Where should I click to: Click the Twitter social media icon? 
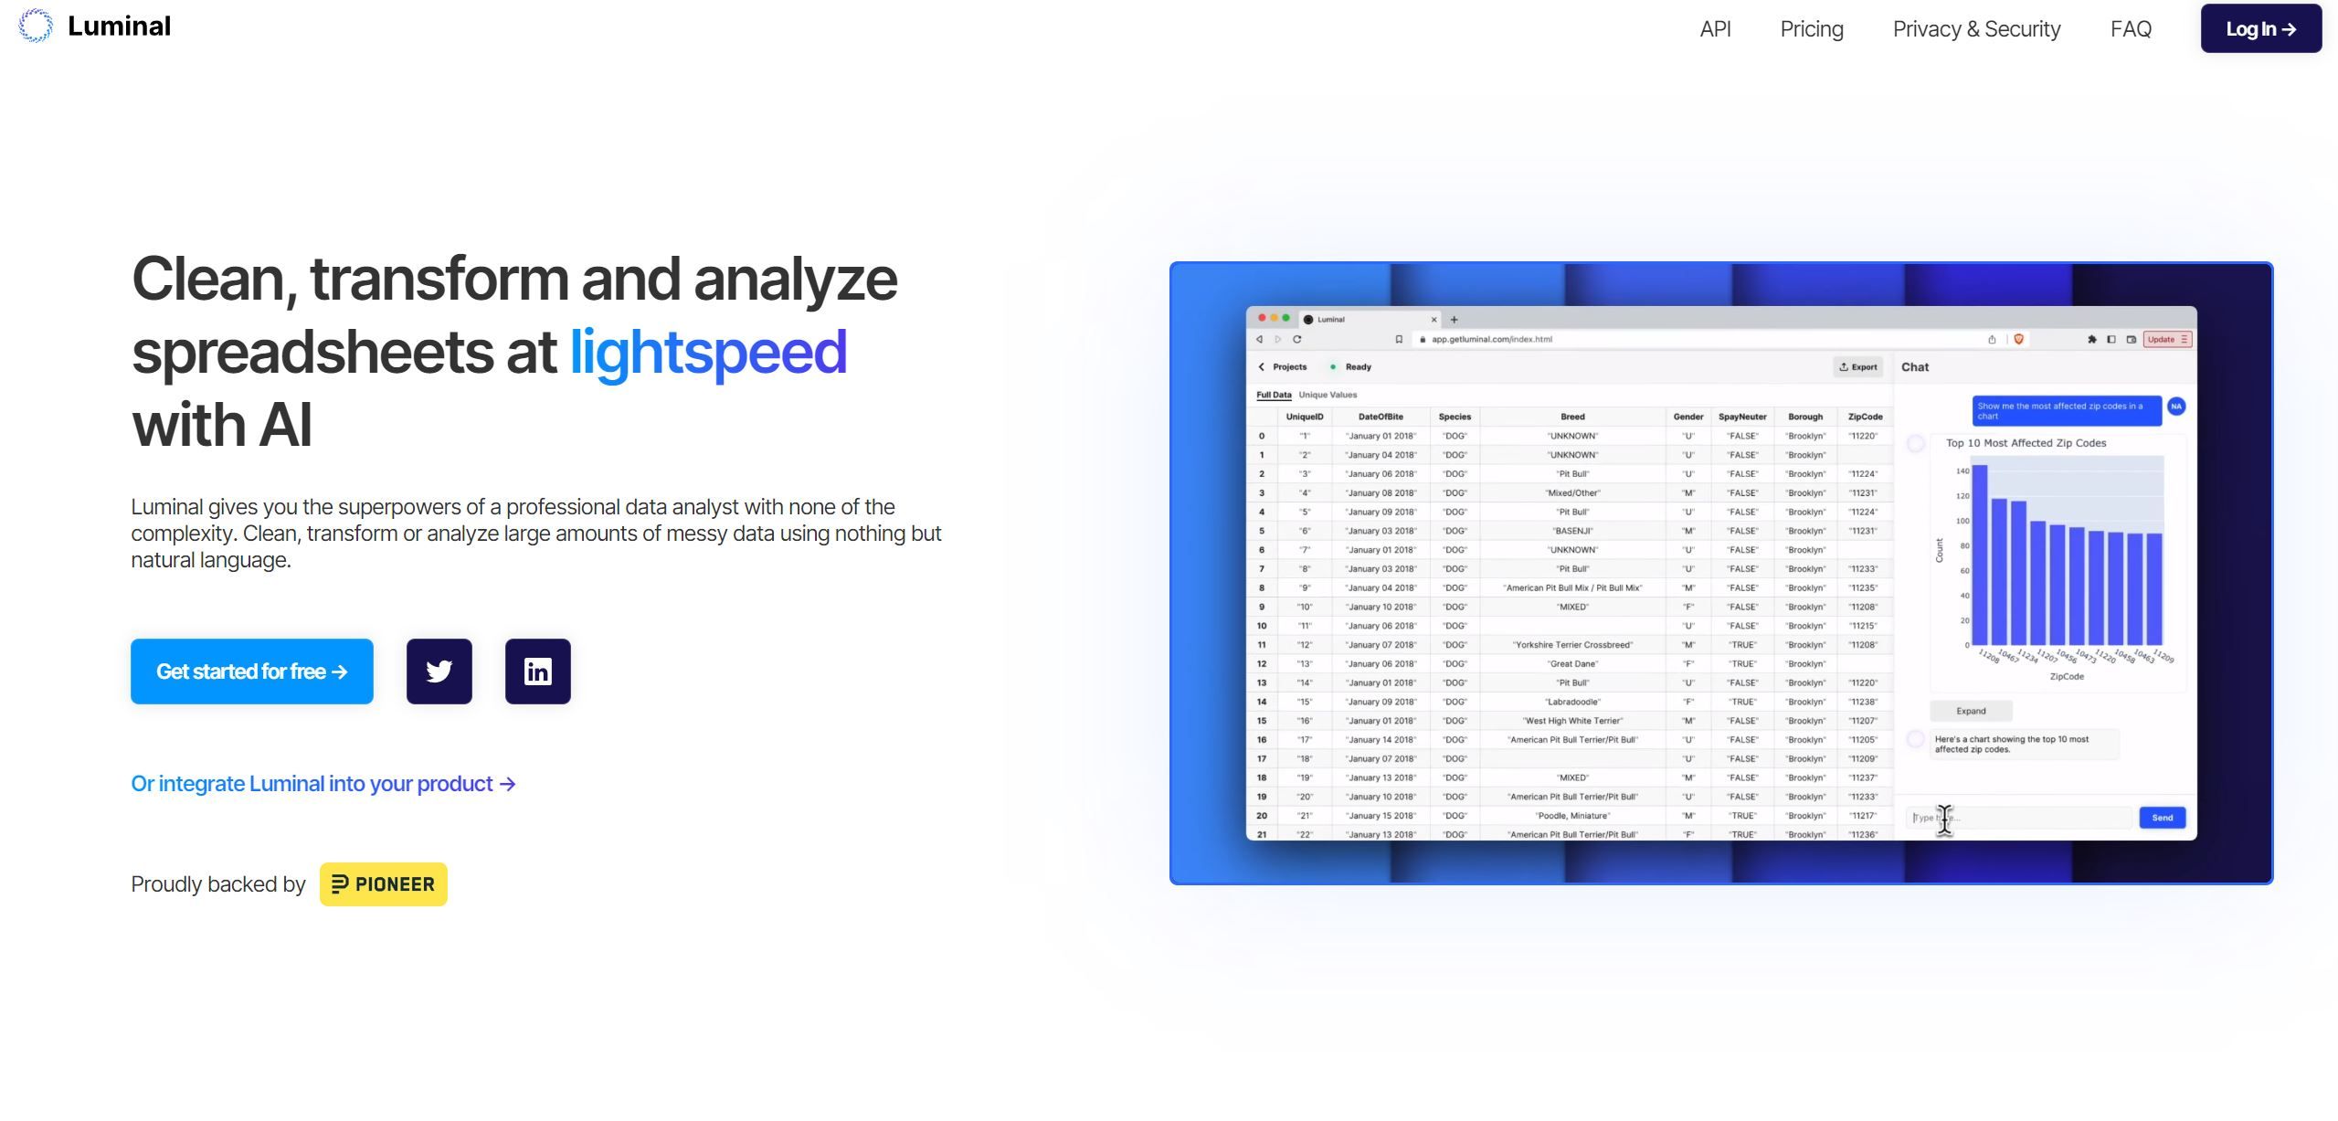[x=439, y=671]
